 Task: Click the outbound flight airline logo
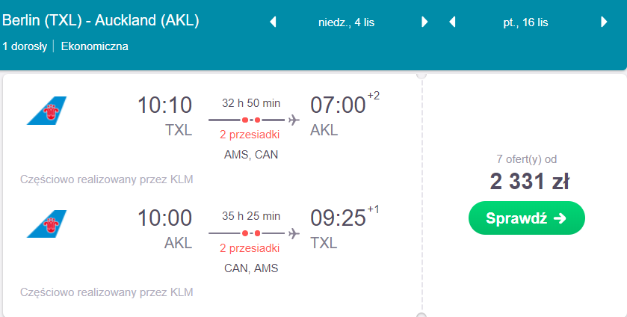[x=47, y=111]
